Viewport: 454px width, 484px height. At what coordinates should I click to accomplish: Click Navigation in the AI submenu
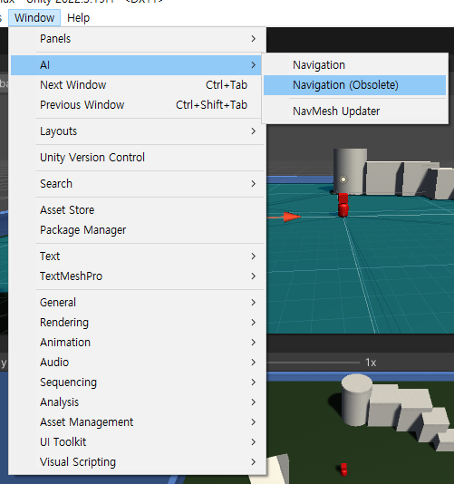coord(354,65)
